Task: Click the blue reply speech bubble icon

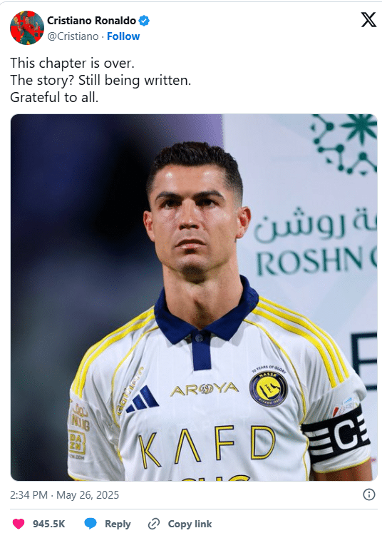Action: pyautogui.click(x=91, y=524)
